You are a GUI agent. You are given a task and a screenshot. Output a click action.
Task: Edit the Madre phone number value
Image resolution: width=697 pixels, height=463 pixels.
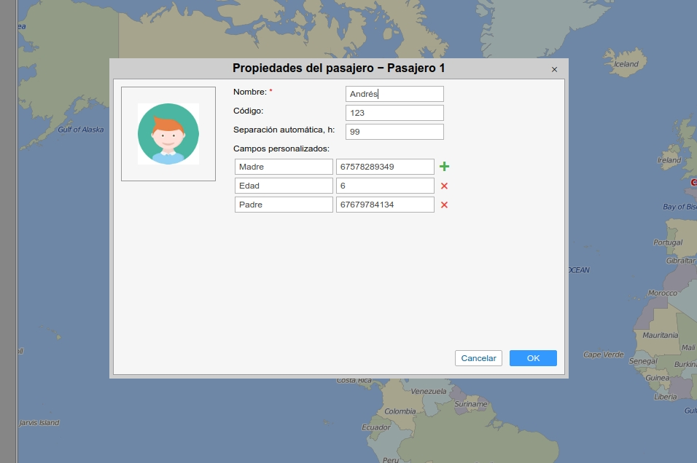tap(385, 167)
